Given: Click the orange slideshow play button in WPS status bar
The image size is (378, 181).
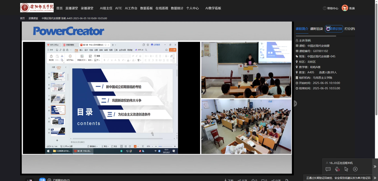Looking at the screenshot, I should click(x=136, y=146).
